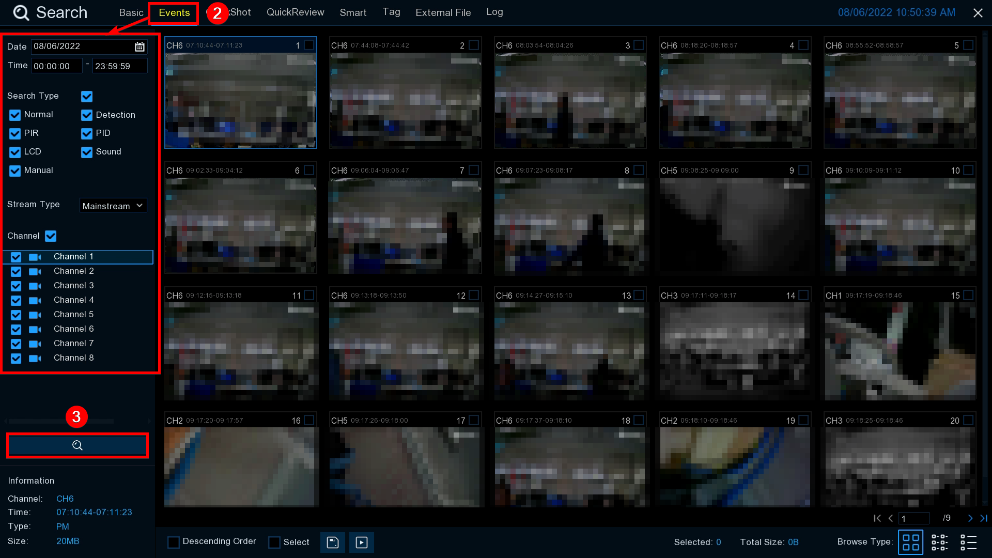Jump to the last results page
Viewport: 992px width, 558px height.
pyautogui.click(x=984, y=518)
